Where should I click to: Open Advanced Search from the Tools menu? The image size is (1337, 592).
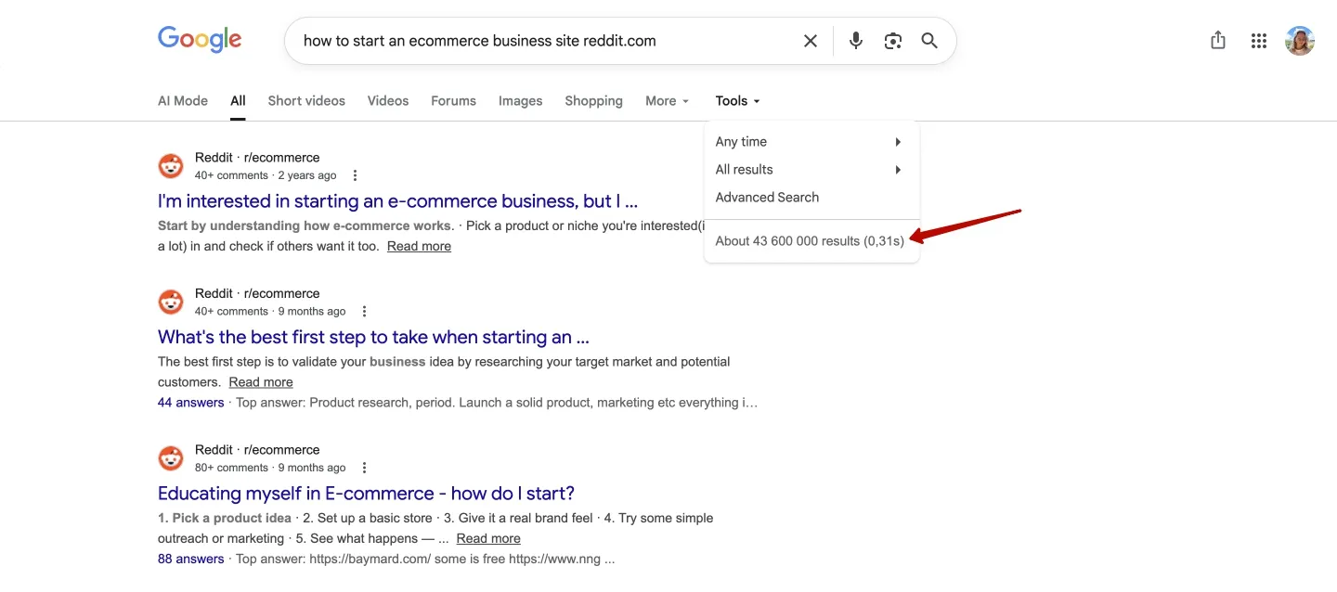pyautogui.click(x=767, y=197)
